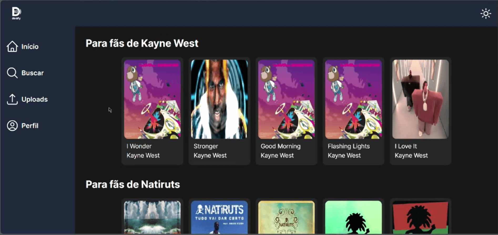The height and width of the screenshot is (235, 498).
Task: Click Kayne West artist under Flashing Lights
Action: tap(344, 155)
